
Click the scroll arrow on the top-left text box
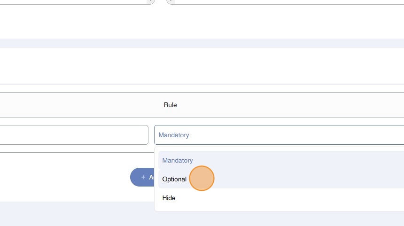tap(151, 1)
